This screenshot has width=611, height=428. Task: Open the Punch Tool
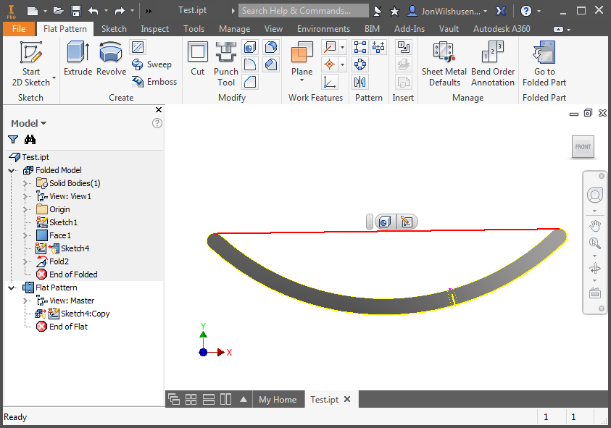pyautogui.click(x=225, y=62)
